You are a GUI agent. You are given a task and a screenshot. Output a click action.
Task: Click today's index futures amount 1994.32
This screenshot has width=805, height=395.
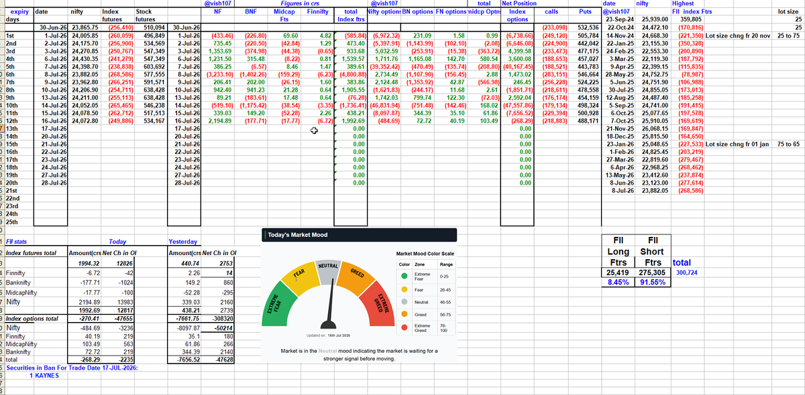[89, 264]
